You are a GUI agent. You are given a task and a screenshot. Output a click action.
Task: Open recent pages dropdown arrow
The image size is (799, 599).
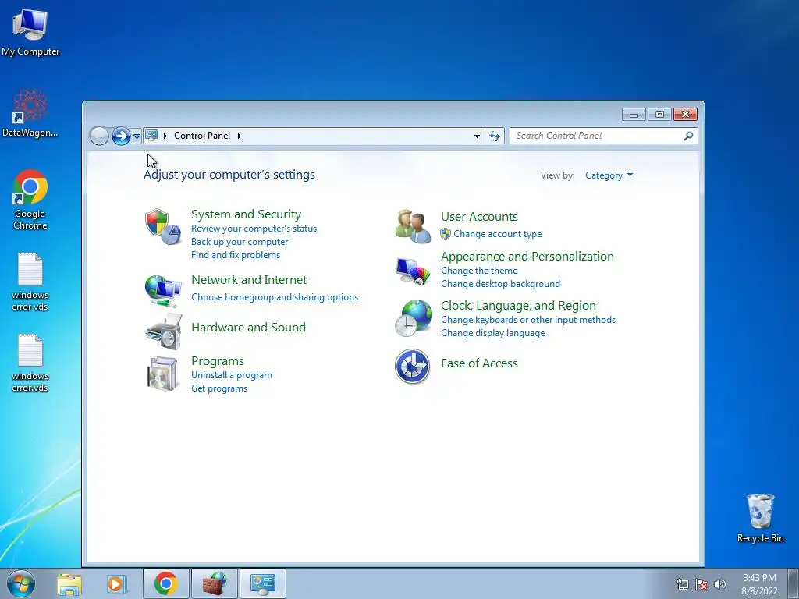pos(137,136)
